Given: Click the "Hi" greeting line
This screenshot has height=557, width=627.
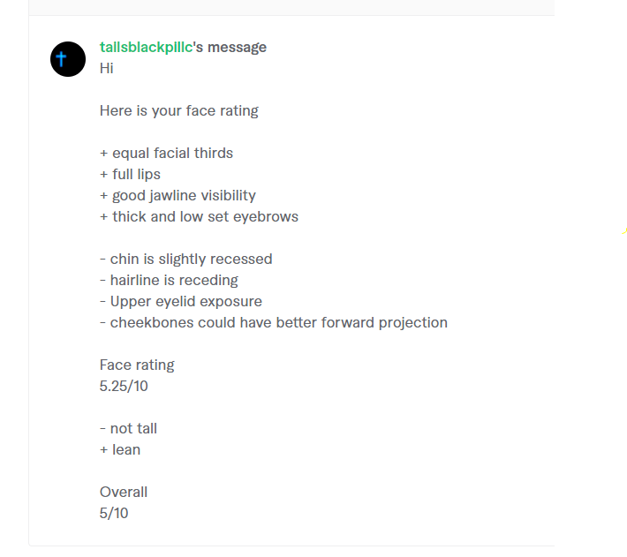Looking at the screenshot, I should [x=106, y=68].
